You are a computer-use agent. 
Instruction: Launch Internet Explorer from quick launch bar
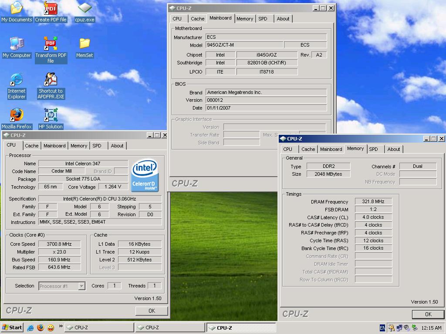point(30,328)
